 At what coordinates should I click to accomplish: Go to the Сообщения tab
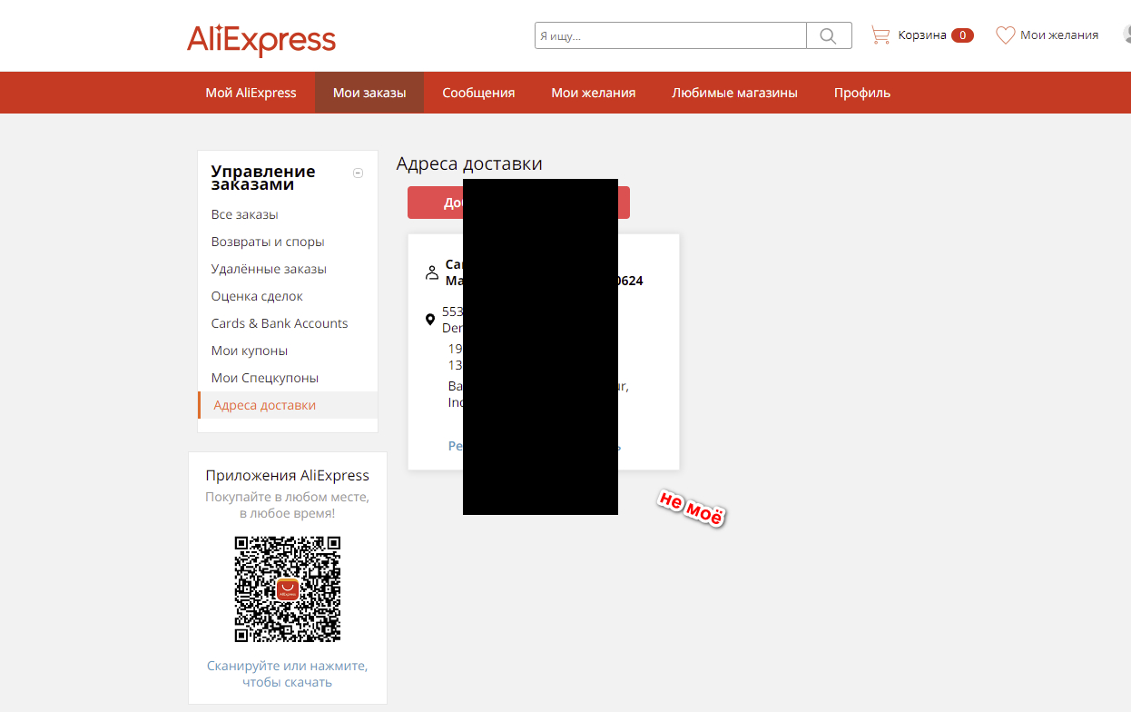tap(478, 93)
